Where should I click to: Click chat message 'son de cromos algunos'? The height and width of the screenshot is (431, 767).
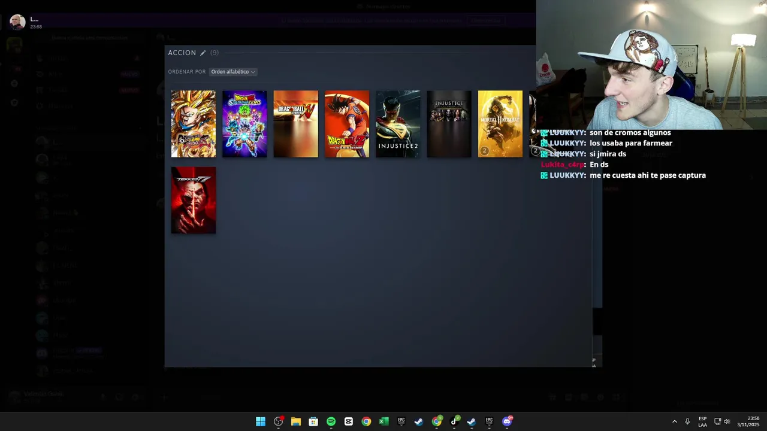click(630, 132)
